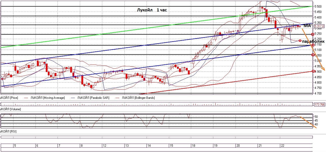Screen dimensions: 326x152
Task: Click the 4 850 price axis label
Action: click(318, 77)
